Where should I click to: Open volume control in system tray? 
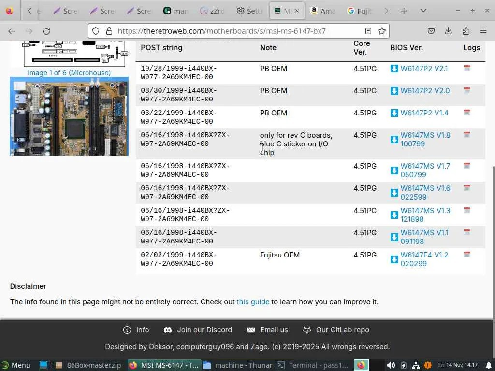[x=391, y=365]
